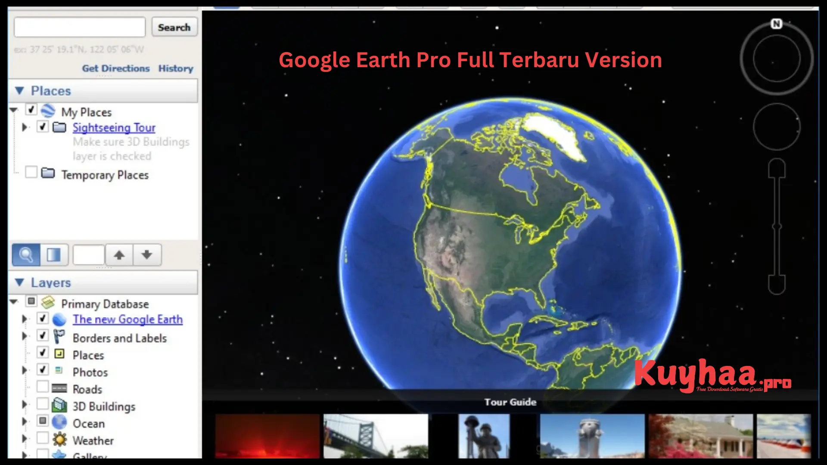827x465 pixels.
Task: Click the Places layer square icon
Action: [59, 354]
